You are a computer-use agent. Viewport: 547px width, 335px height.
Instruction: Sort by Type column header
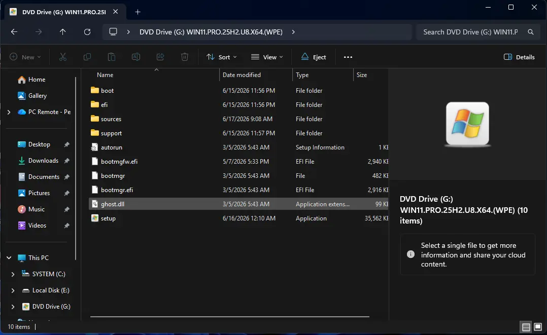(302, 75)
